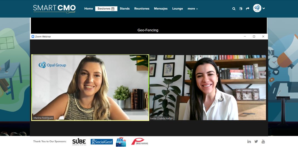The width and height of the screenshot is (298, 147).
Task: Click the share arrow icon
Action: [x=247, y=9]
